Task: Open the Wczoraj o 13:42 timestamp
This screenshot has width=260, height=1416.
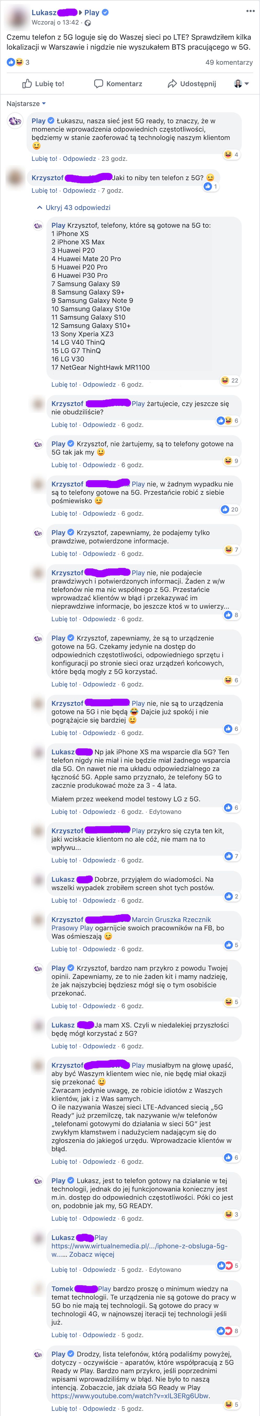Action: (55, 22)
